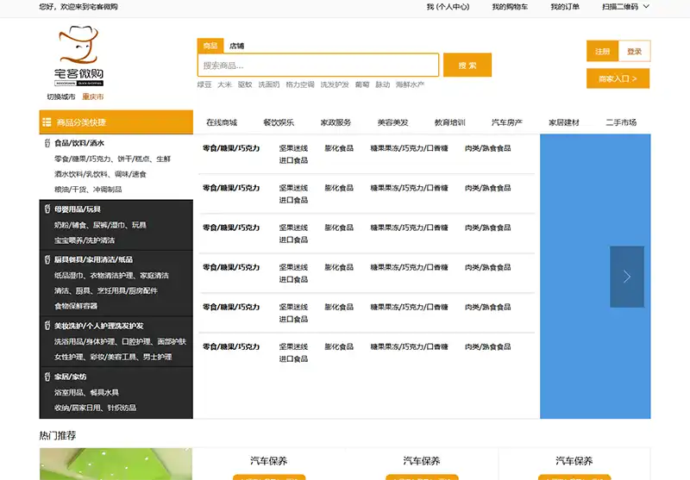The image size is (690, 480).
Task: Expand the 扫描二维码 dropdown arrow
Action: (646, 7)
